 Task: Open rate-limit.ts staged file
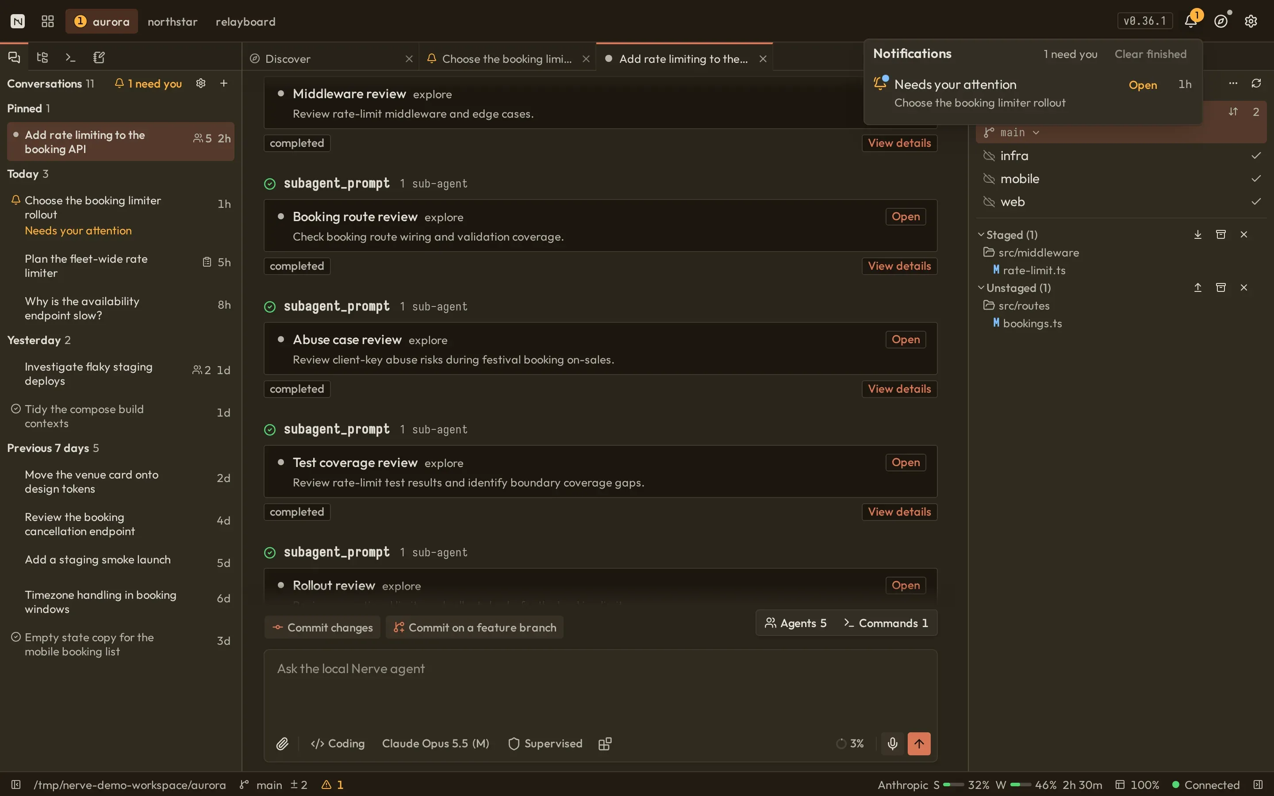point(1029,270)
